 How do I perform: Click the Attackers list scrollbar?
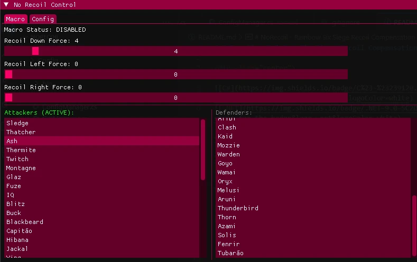(203, 150)
